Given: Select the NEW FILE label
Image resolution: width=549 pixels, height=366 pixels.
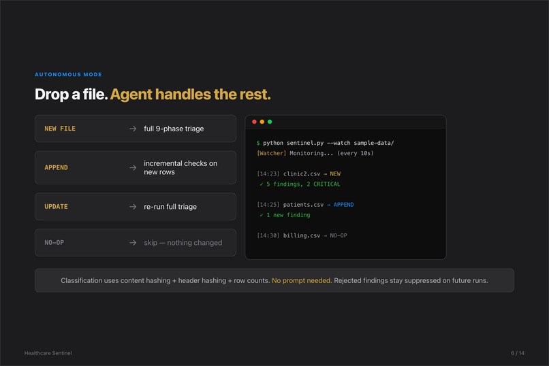Looking at the screenshot, I should click(60, 129).
